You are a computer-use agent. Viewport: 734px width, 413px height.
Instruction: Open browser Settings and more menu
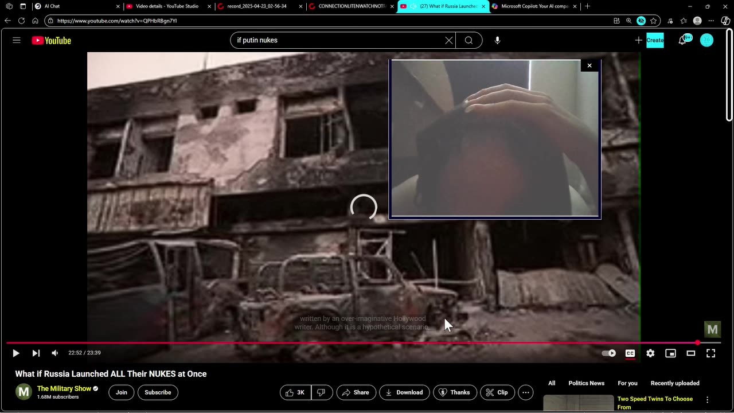711,21
